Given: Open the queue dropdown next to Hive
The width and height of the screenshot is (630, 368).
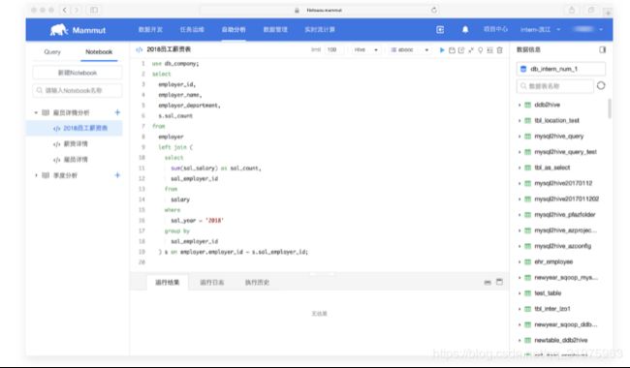Looking at the screenshot, I should click(409, 49).
